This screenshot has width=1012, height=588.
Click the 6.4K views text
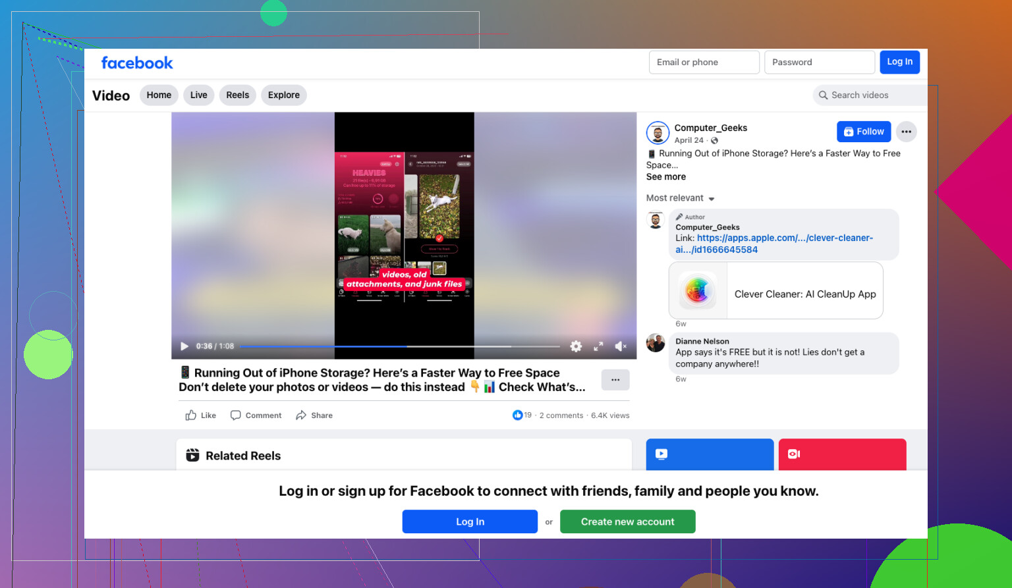[610, 415]
